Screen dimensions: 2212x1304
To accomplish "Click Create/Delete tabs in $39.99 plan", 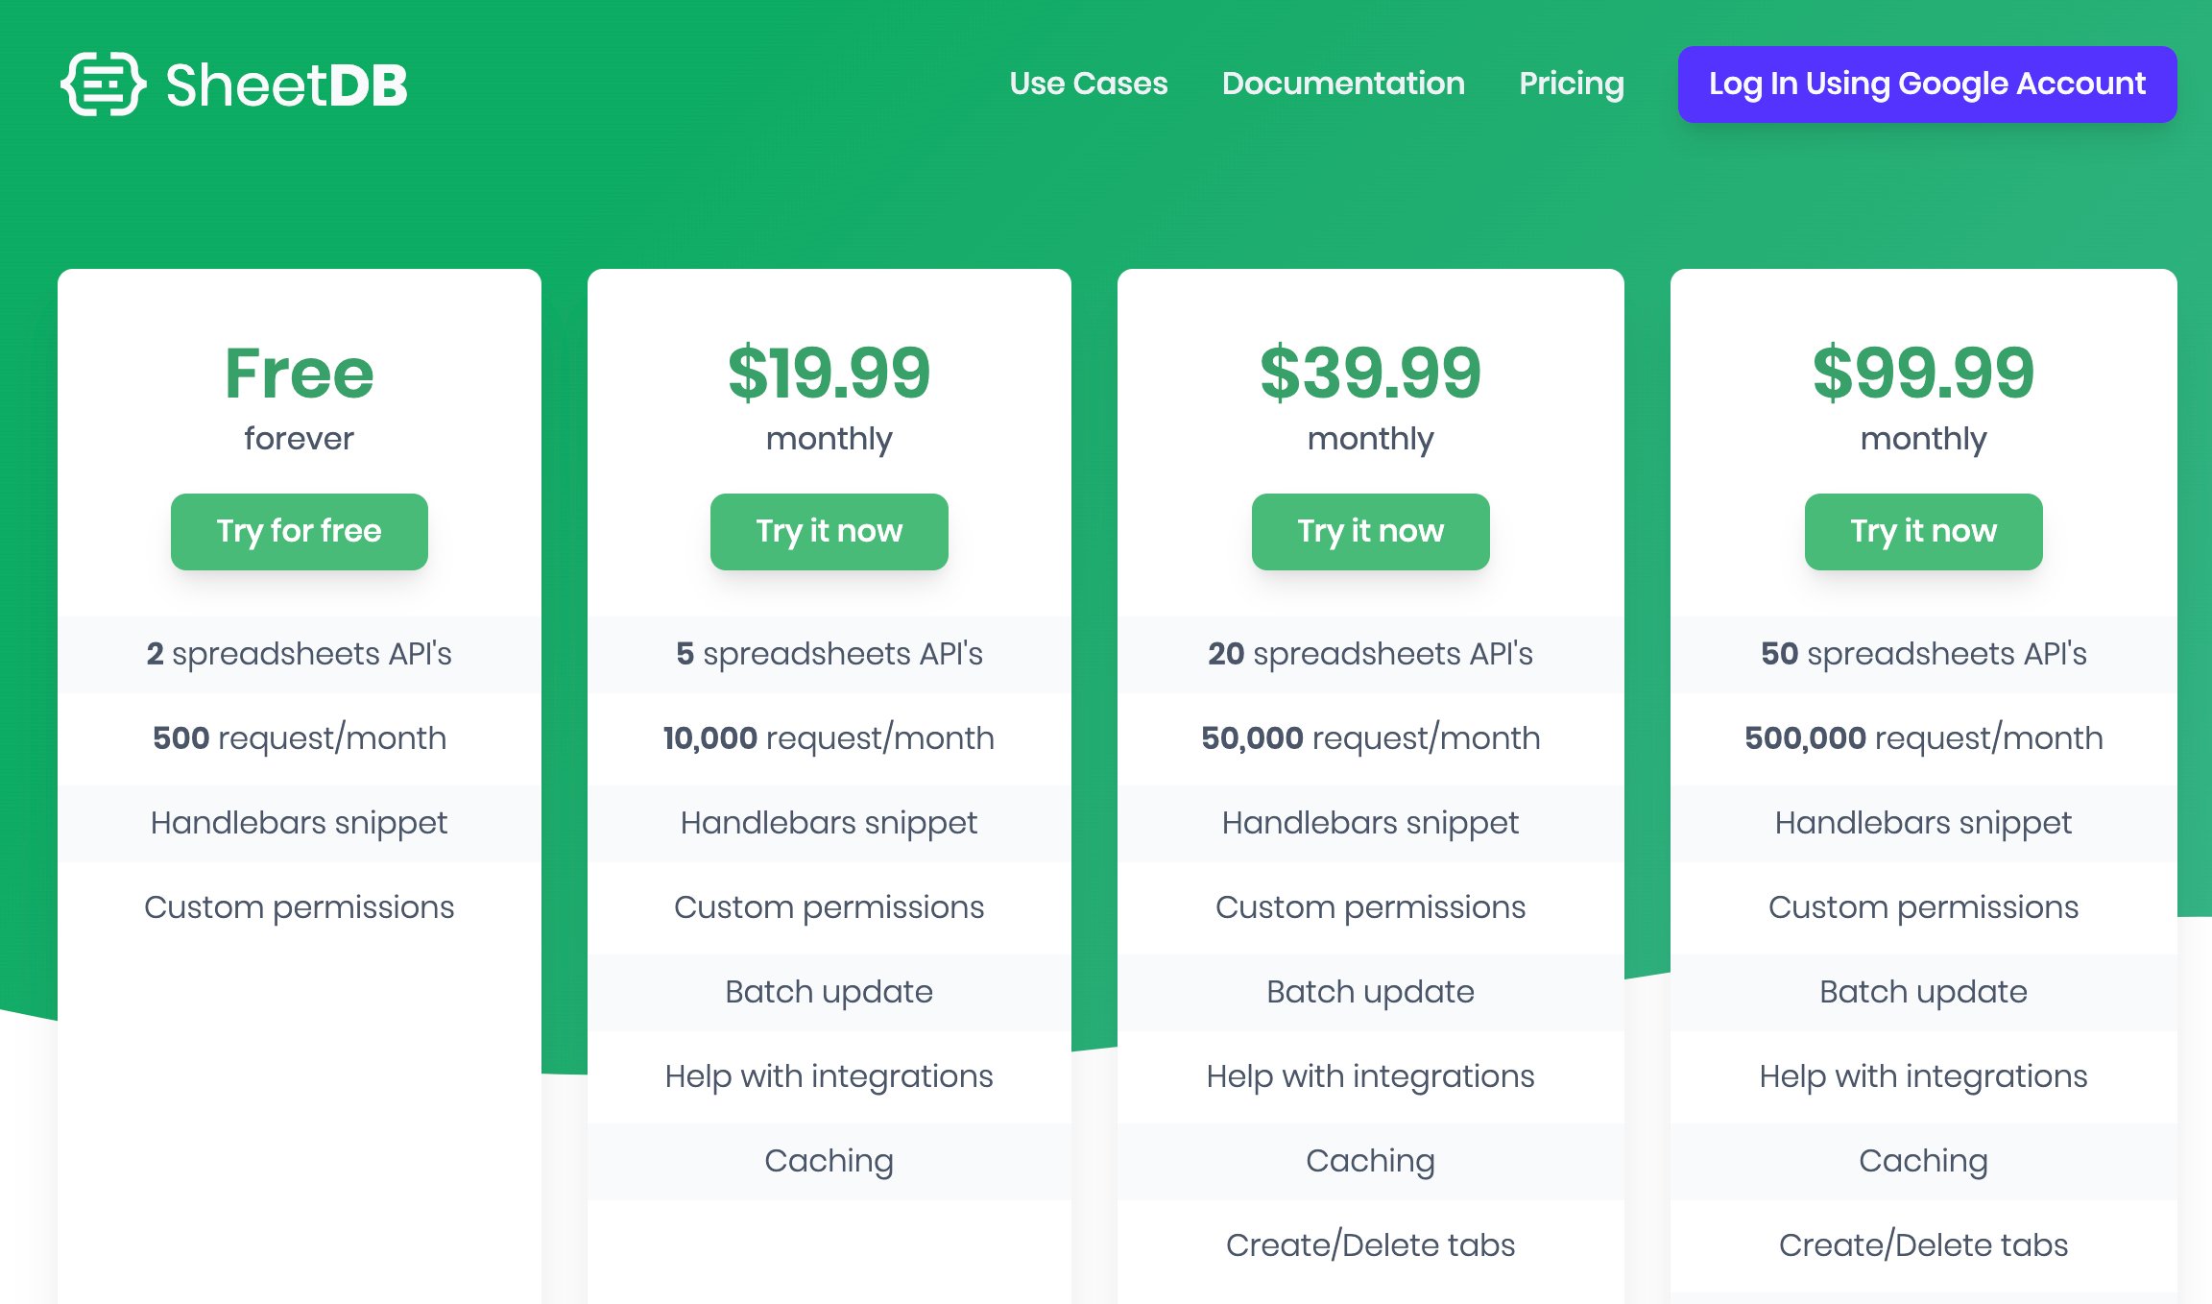I will tap(1370, 1245).
